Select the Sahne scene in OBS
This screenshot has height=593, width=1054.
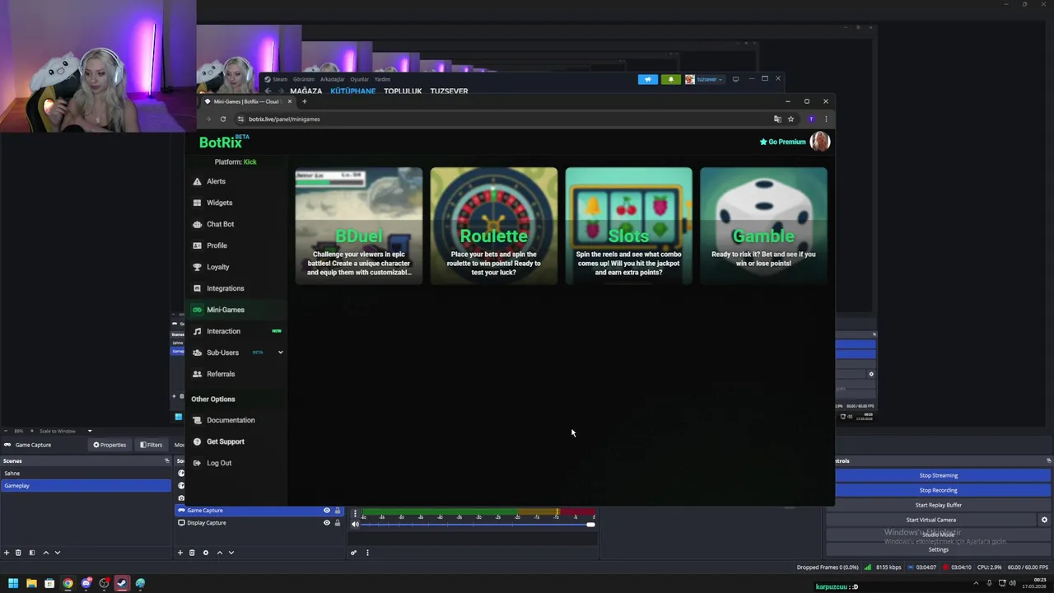tap(86, 474)
